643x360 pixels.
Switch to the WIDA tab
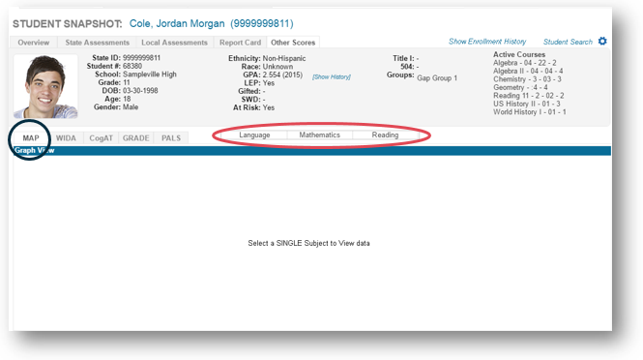(66, 138)
